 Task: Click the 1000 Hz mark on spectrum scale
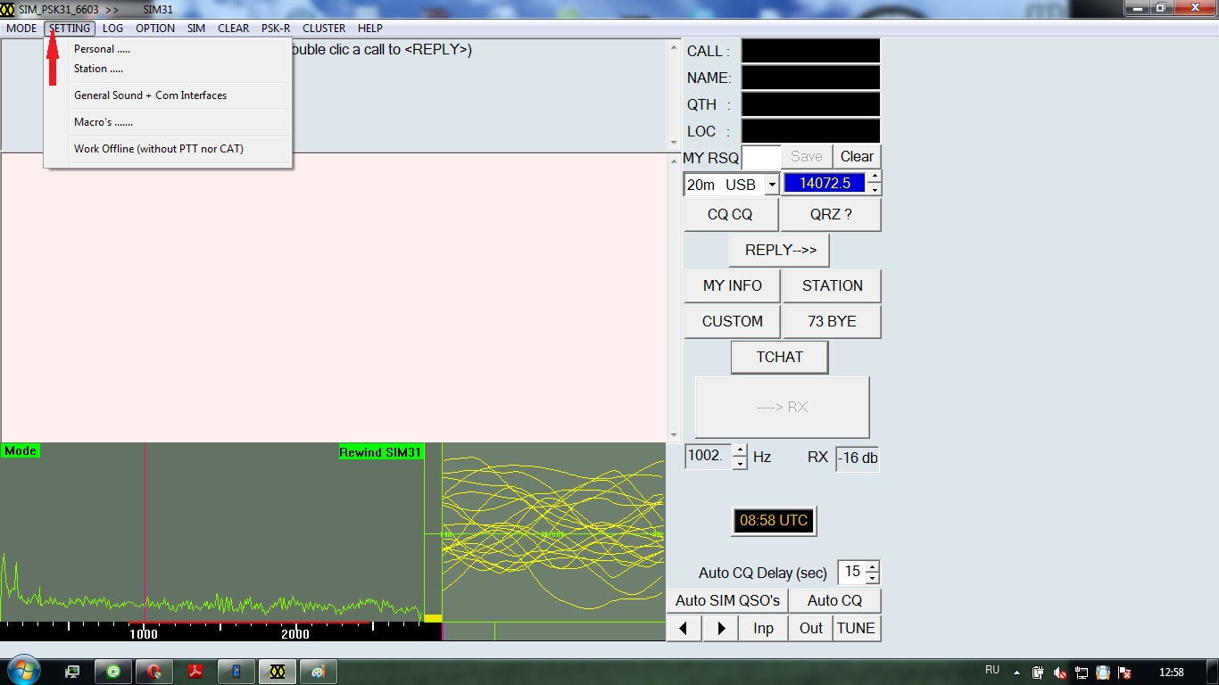(x=144, y=634)
